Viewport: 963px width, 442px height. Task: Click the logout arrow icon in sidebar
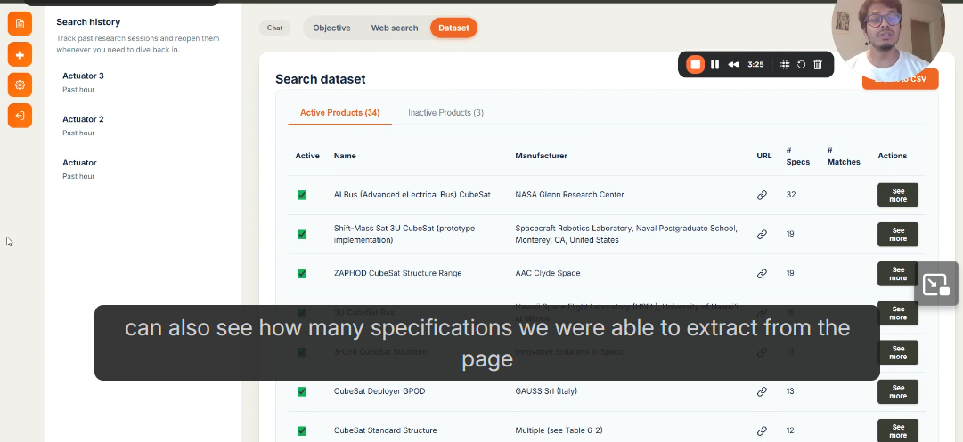[20, 116]
